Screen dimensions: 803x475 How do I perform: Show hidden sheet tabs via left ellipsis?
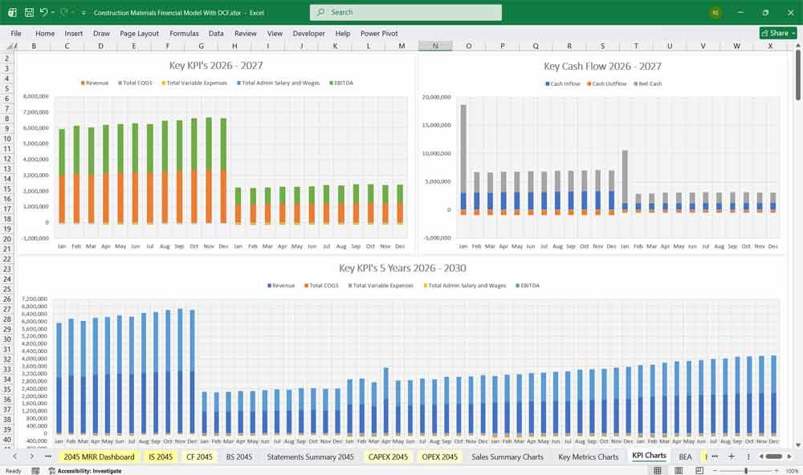click(47, 456)
